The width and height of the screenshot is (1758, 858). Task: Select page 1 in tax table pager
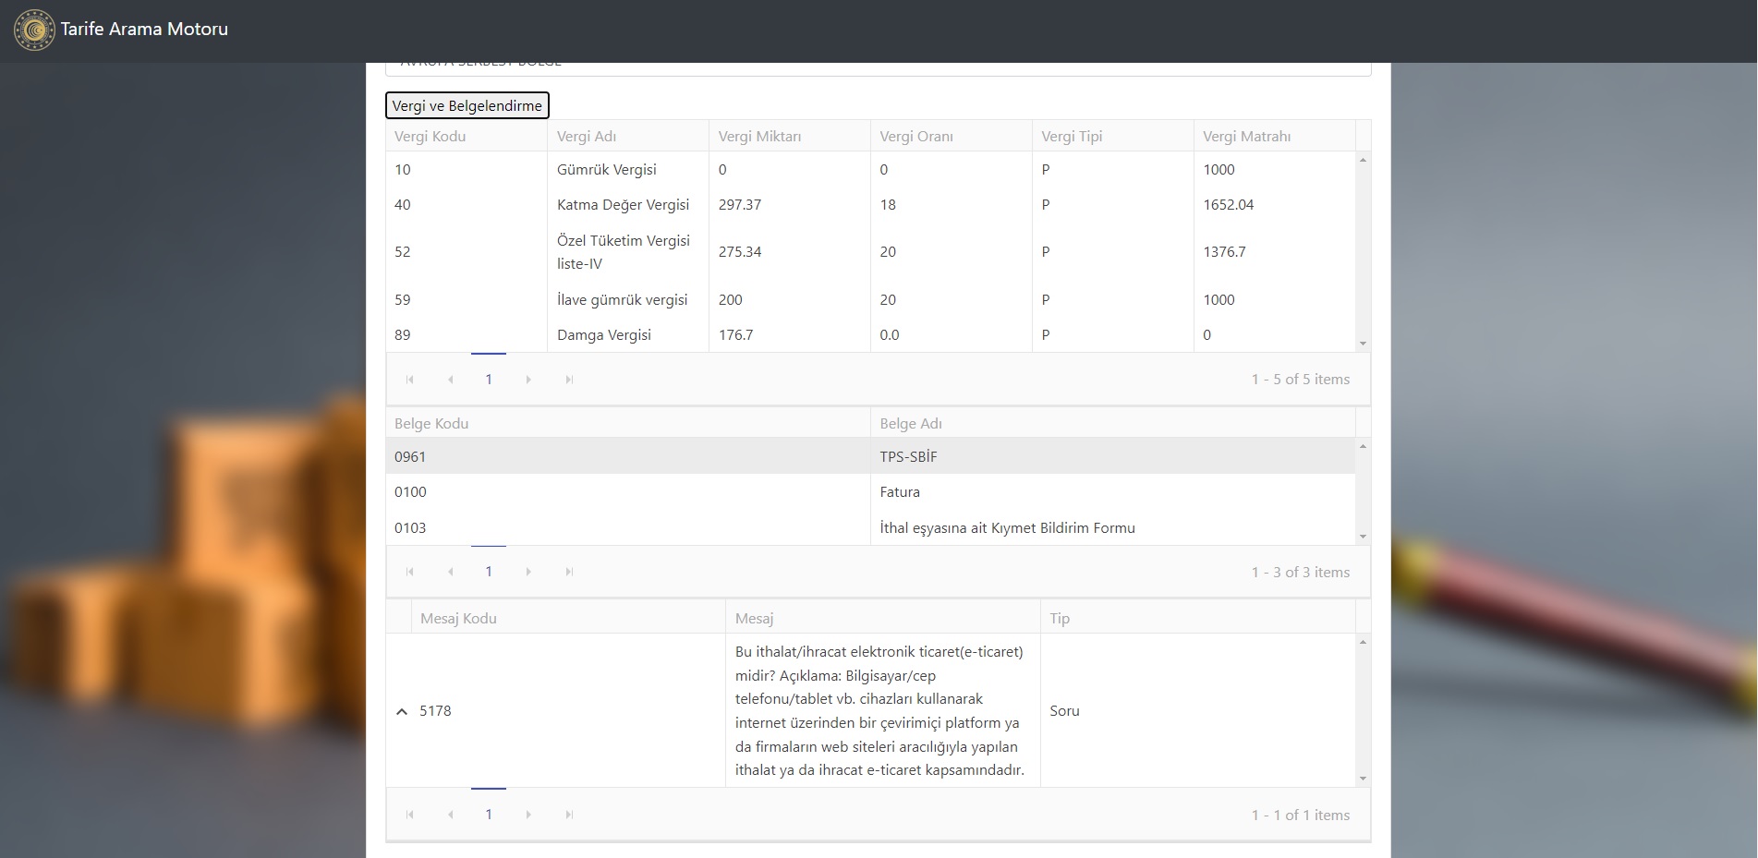pos(489,380)
